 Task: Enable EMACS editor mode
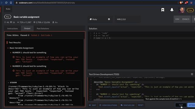(x=186, y=19)
